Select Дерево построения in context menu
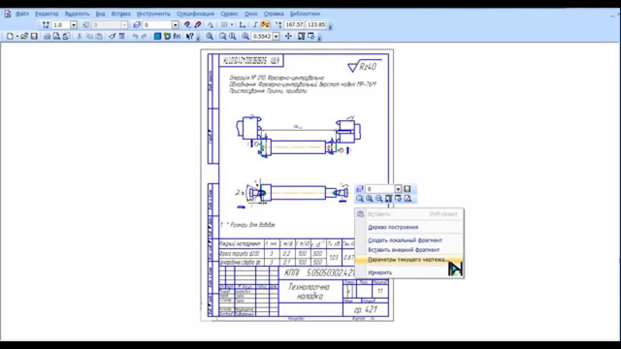Image resolution: width=621 pixels, height=349 pixels. point(393,227)
